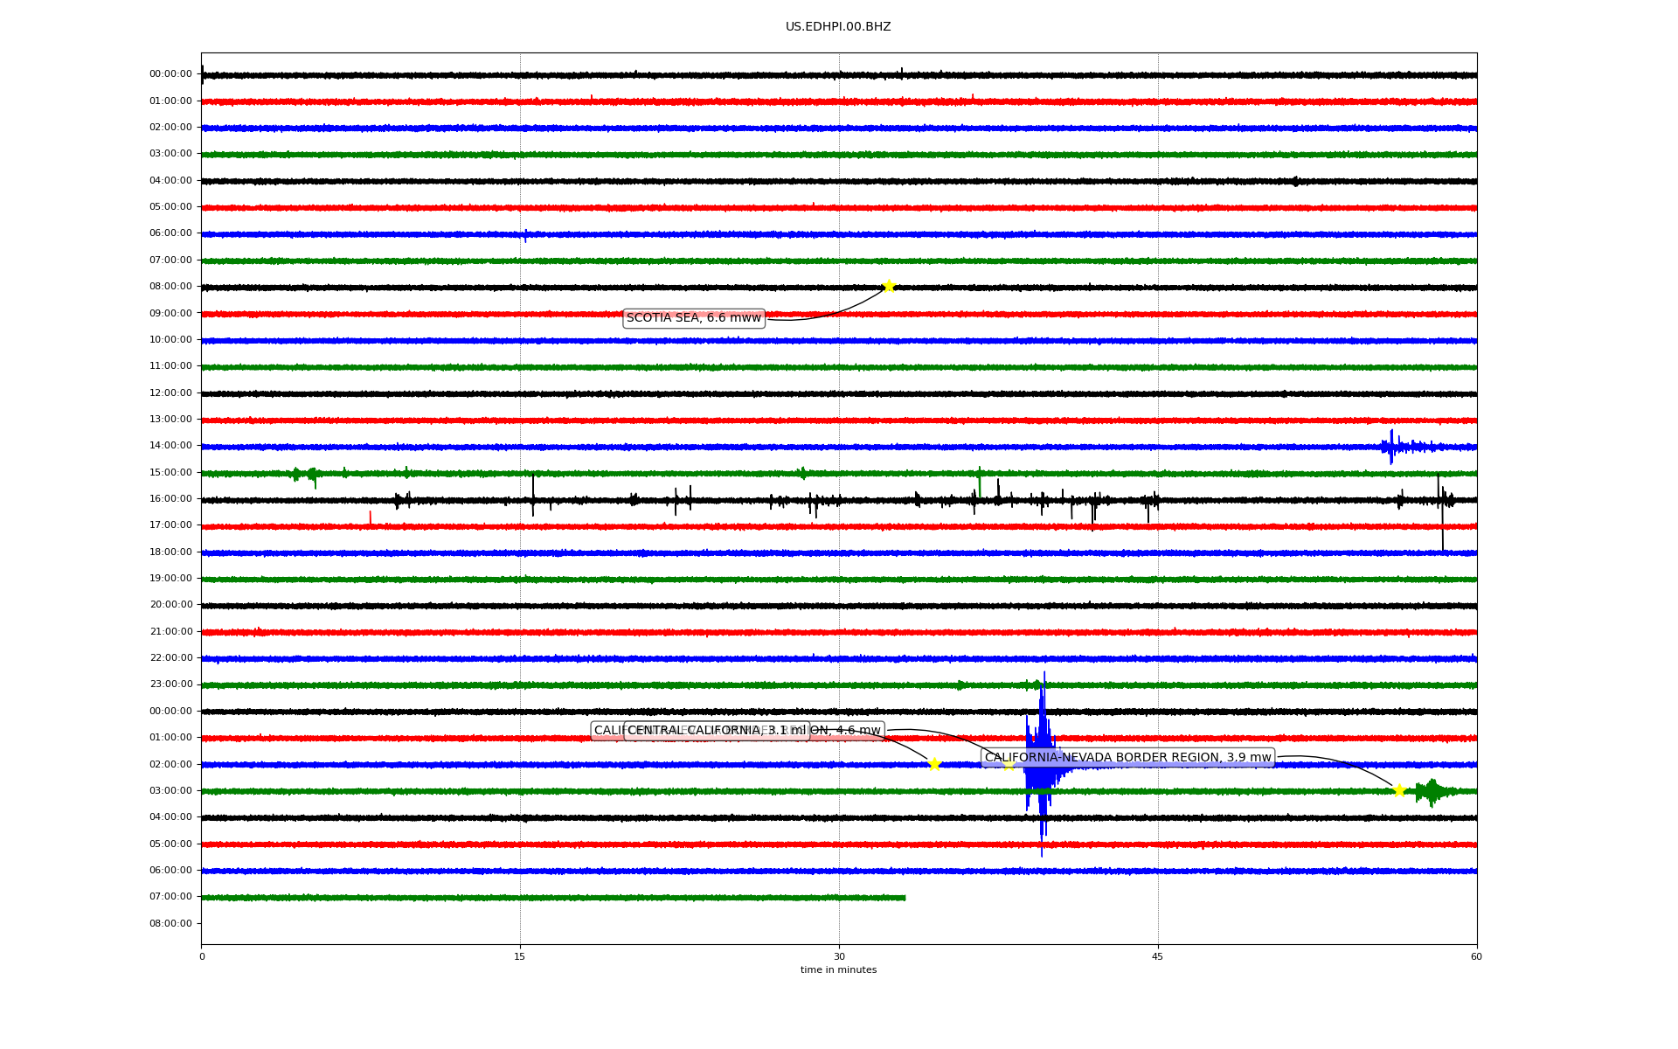This screenshot has height=1049, width=1678.
Task: Click the 18:00:00 time label
Action: click(170, 552)
